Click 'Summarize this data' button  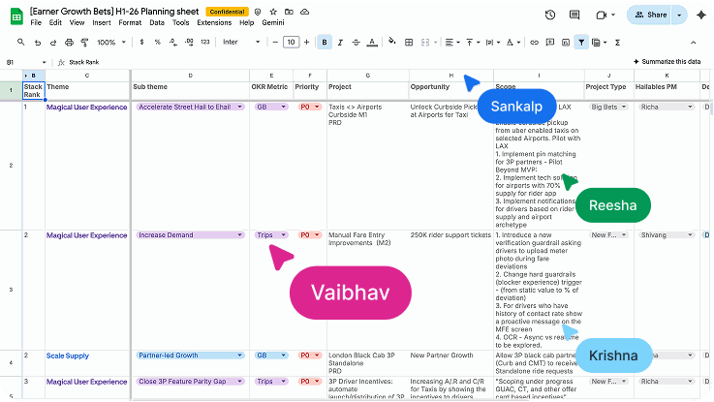pyautogui.click(x=667, y=61)
